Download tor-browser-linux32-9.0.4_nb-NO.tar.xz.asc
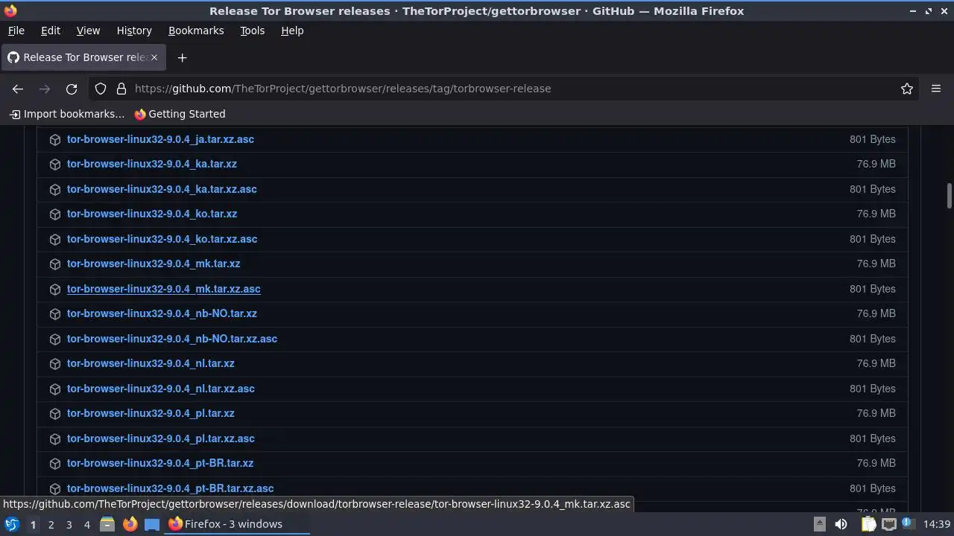The image size is (954, 536). click(172, 339)
